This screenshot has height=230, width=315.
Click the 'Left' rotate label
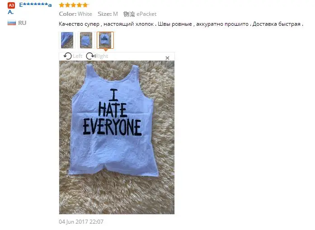[x=78, y=56]
